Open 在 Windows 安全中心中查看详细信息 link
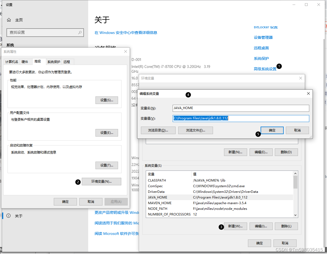Viewport: 327px width, 254px height. pyautogui.click(x=126, y=33)
